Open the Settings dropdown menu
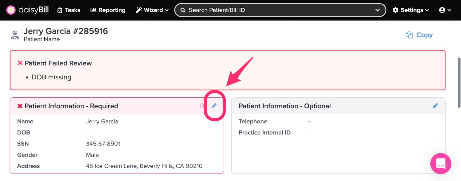 click(411, 10)
